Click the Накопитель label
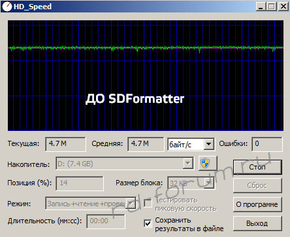290x237 pixels. pyautogui.click(x=29, y=164)
